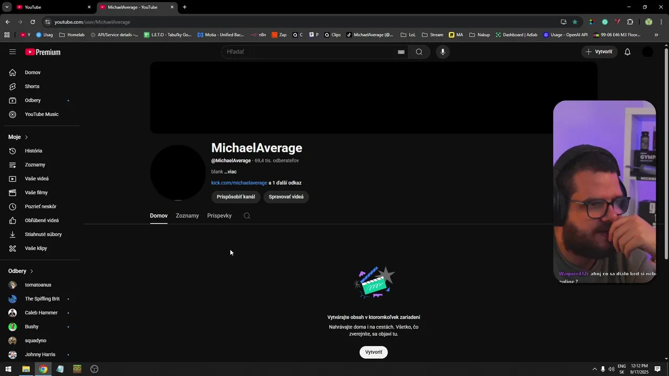Click the Chrome address bar URL
Viewport: 669px width, 376px height.
tap(93, 22)
